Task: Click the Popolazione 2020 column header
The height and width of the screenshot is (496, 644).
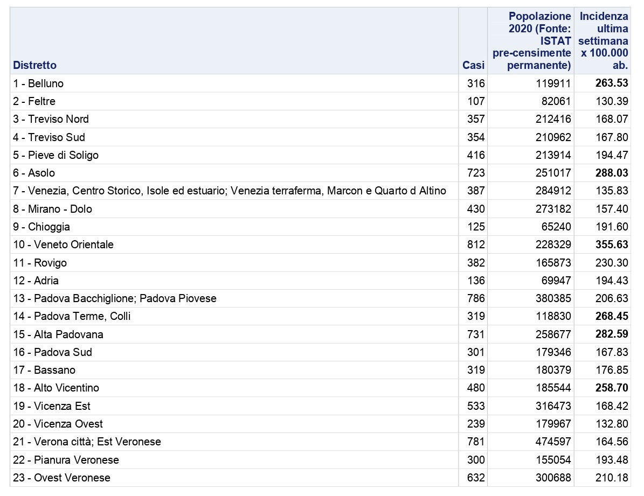Action: (531, 41)
